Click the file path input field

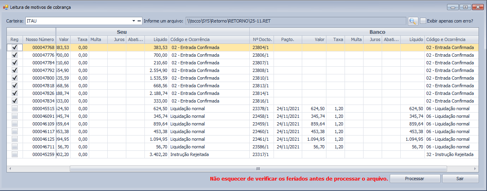(295, 21)
